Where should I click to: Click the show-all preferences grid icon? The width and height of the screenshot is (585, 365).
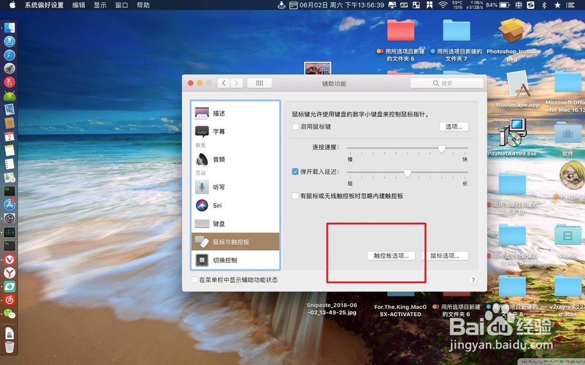(x=259, y=83)
